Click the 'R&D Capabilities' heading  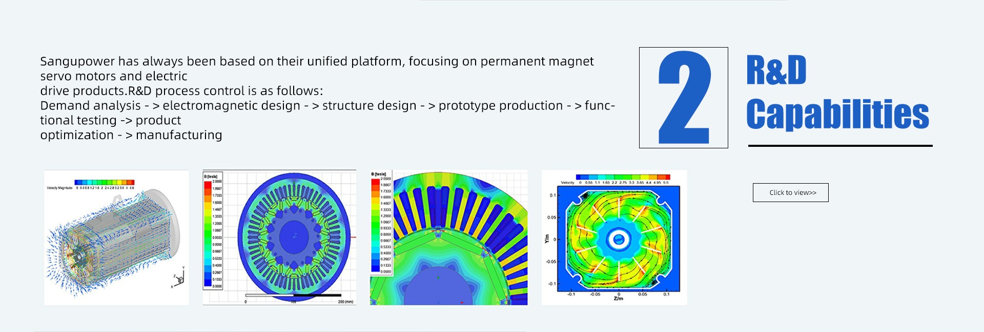[837, 92]
